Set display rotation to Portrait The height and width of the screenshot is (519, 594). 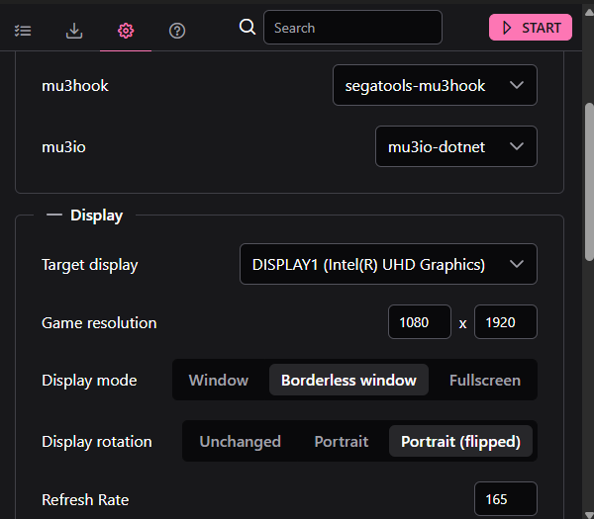pos(341,441)
